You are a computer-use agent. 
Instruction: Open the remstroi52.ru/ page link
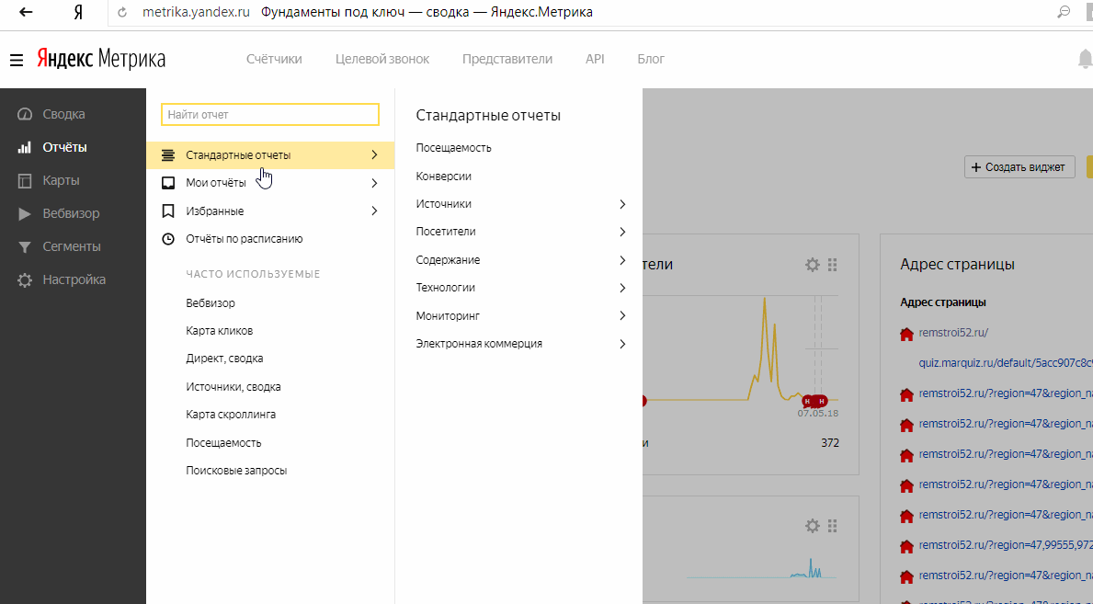click(x=953, y=333)
